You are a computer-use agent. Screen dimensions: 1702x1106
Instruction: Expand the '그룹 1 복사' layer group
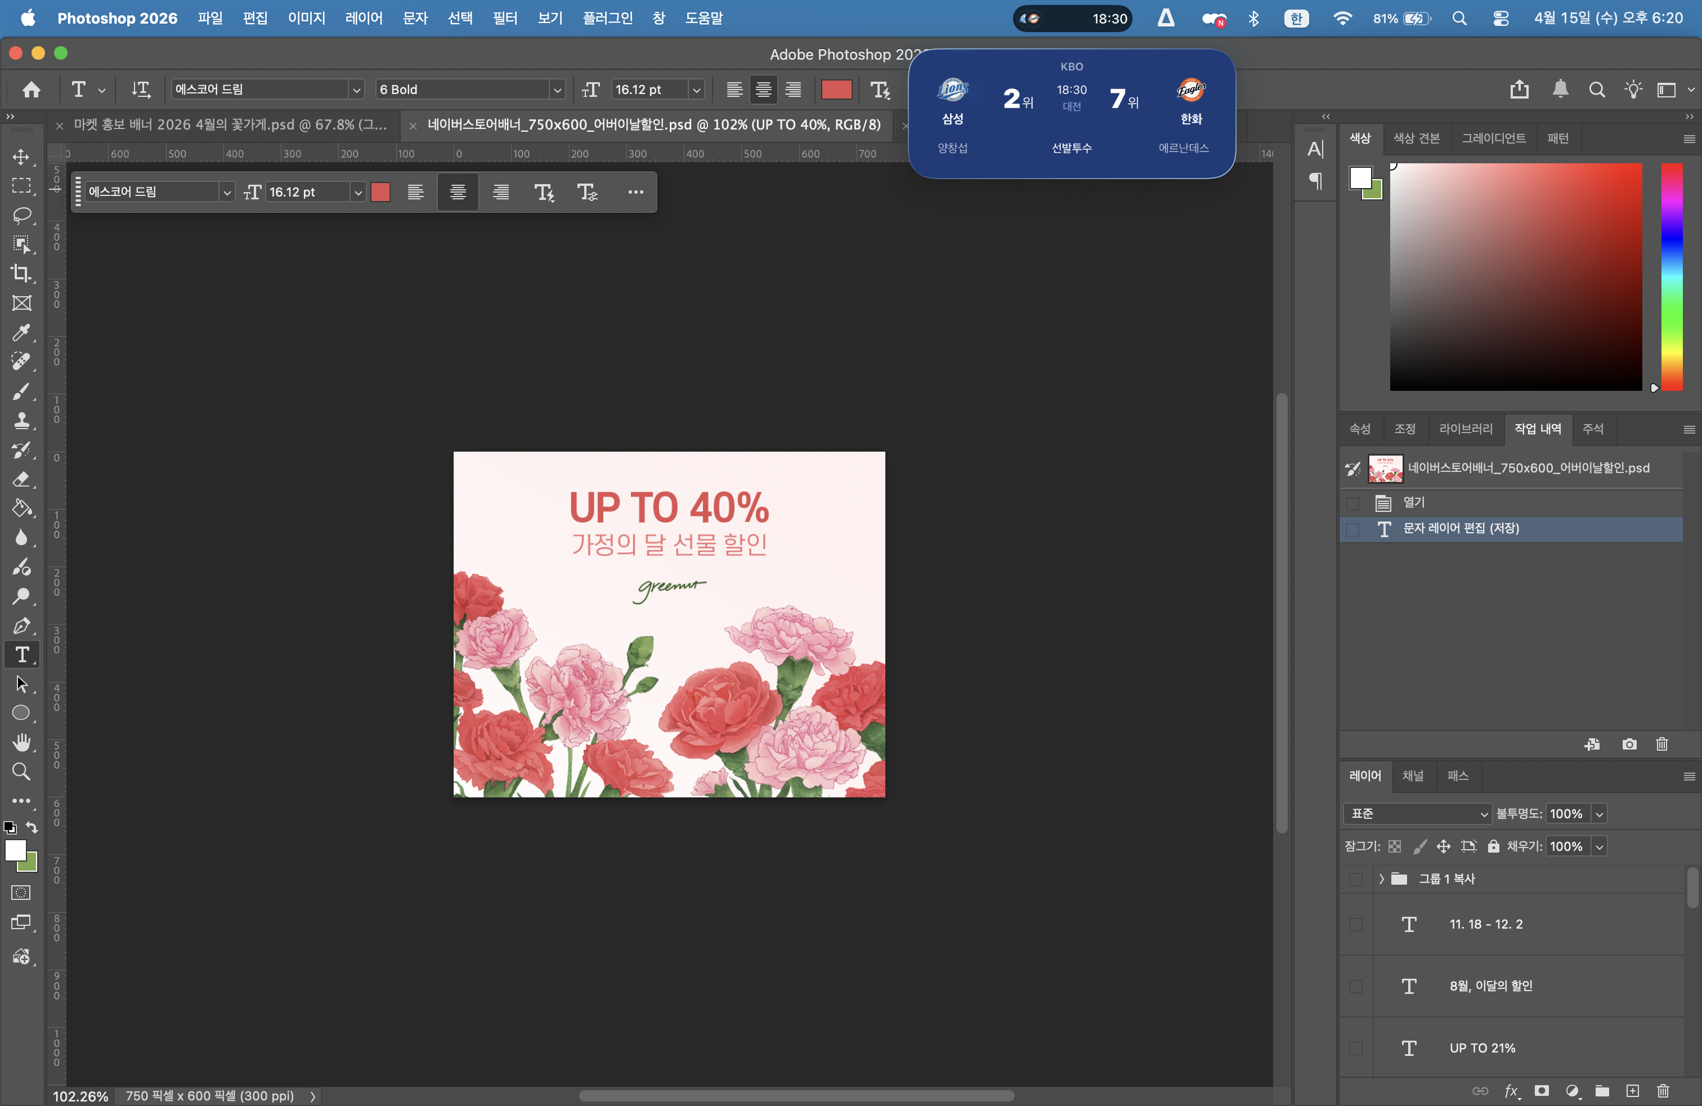point(1382,879)
